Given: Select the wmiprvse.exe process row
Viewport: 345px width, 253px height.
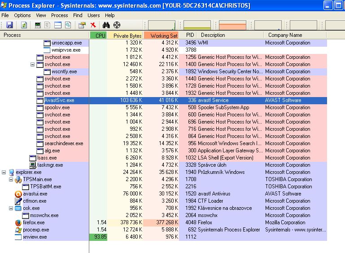Looking at the screenshot, I should point(163,50).
